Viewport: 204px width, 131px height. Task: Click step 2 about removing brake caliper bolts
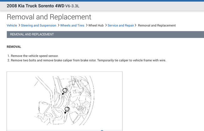click(89, 60)
